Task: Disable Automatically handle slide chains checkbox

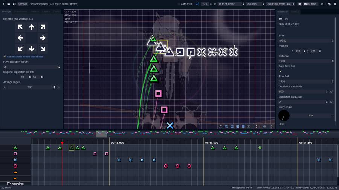Action: (x=5, y=57)
